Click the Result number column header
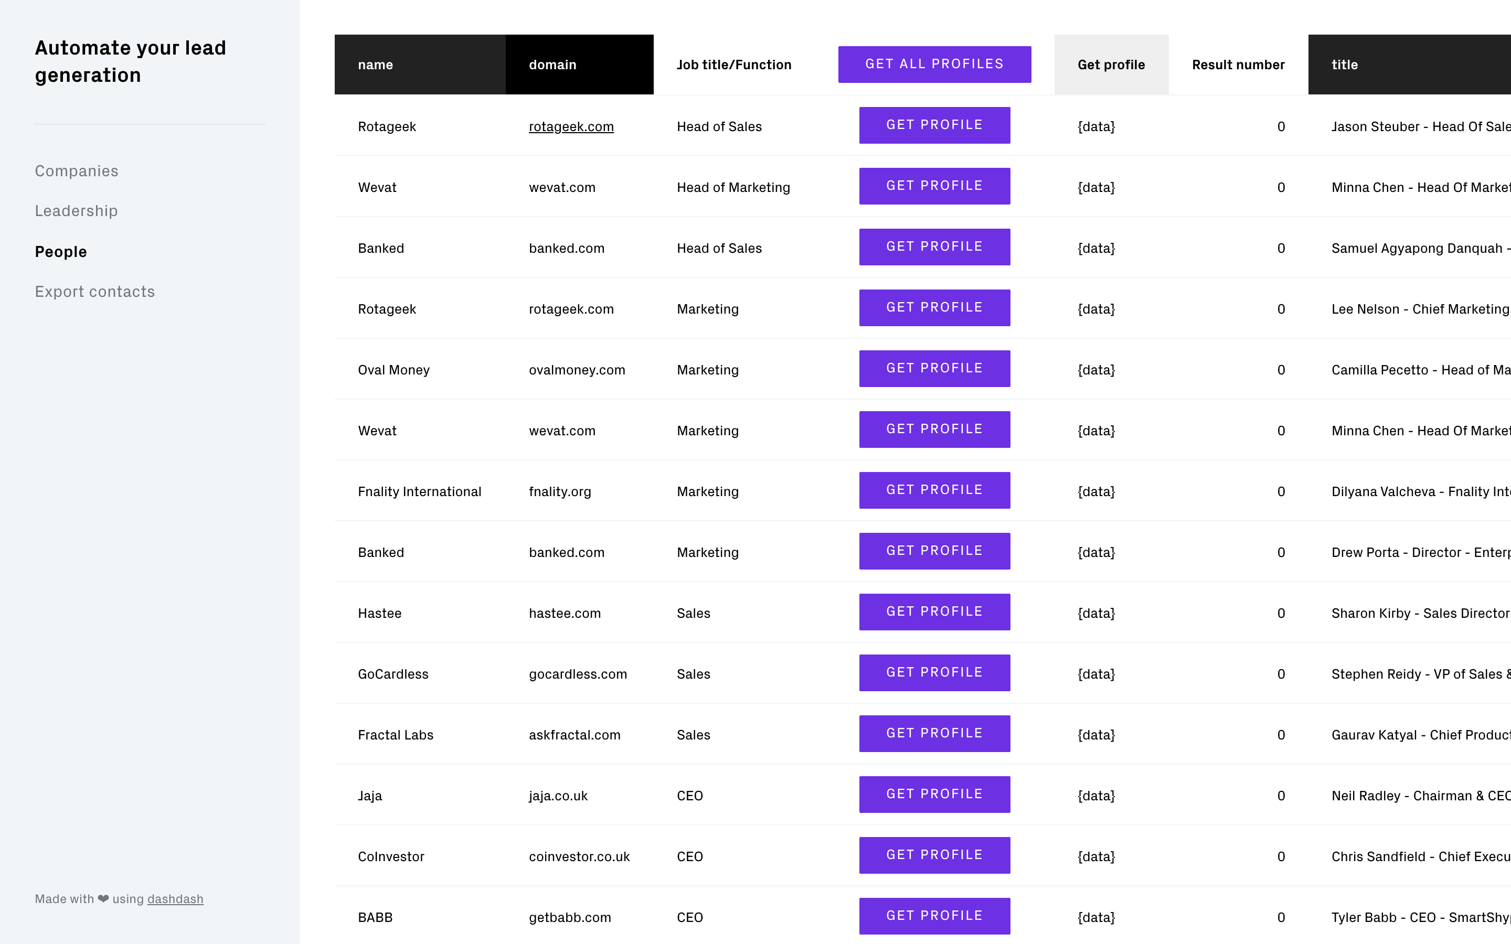The width and height of the screenshot is (1511, 944). pos(1238,65)
